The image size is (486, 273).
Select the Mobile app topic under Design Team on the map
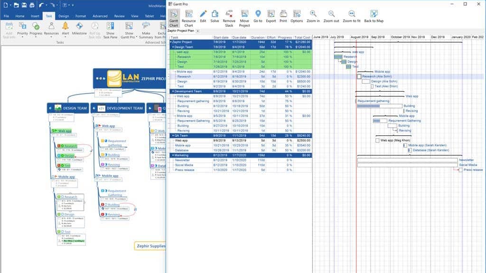tap(64, 177)
